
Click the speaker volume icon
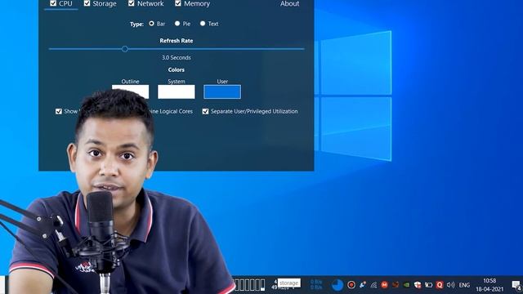(450, 285)
